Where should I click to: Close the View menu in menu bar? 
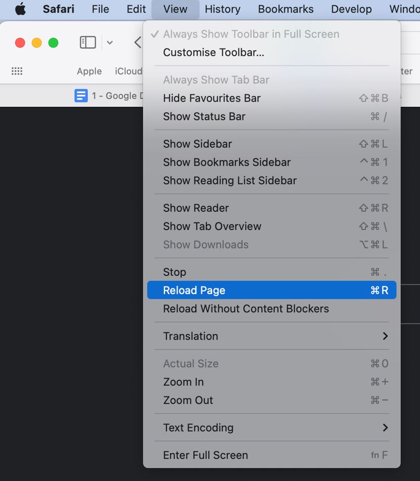pyautogui.click(x=175, y=9)
